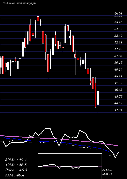Select the 56.64 price axis label
Image resolution: width=127 pixels, height=179 pixels.
(118, 14)
